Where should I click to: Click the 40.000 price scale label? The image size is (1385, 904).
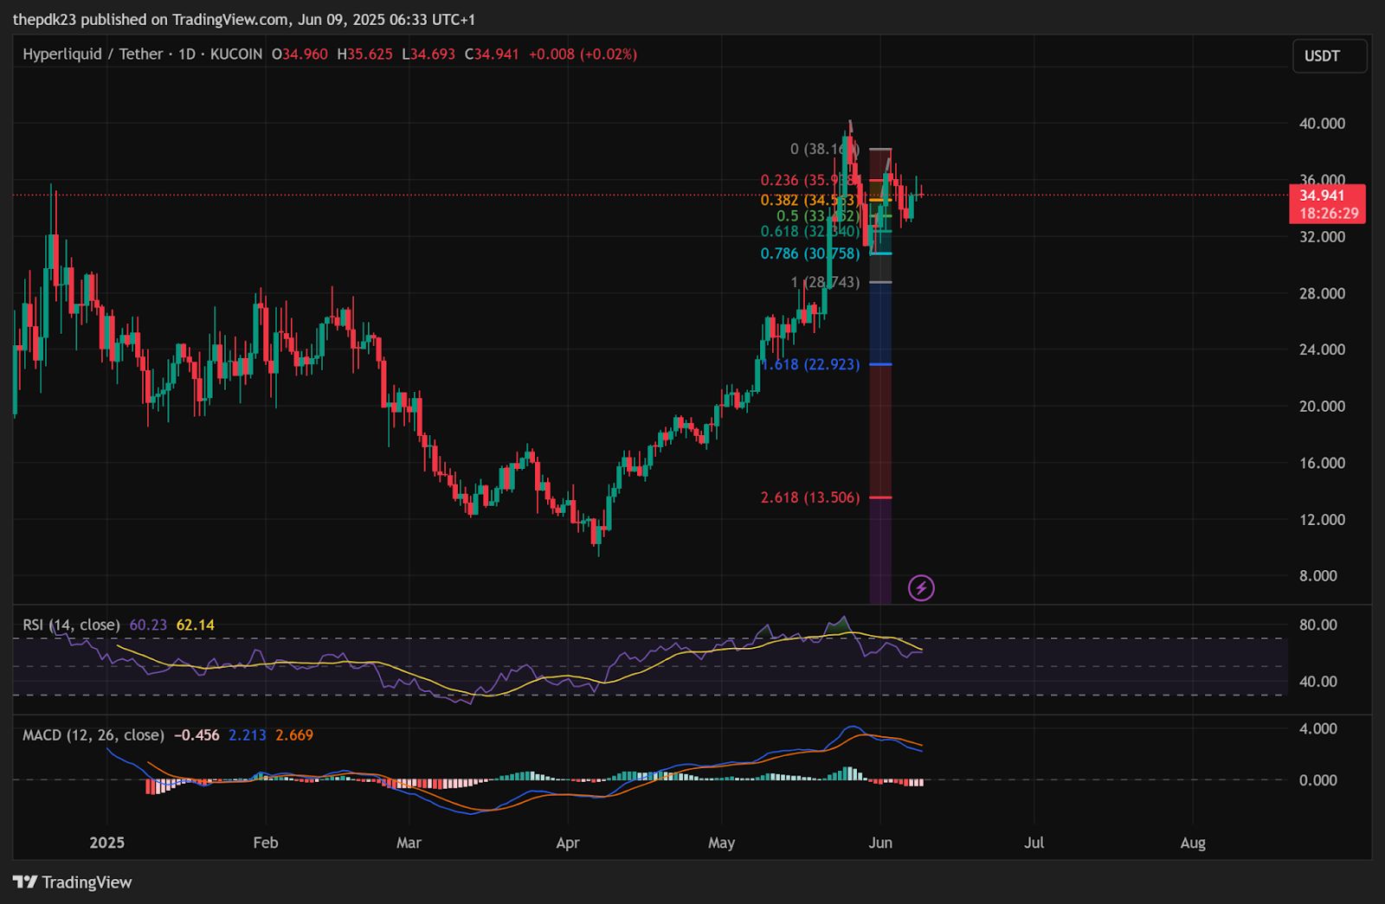coord(1322,124)
